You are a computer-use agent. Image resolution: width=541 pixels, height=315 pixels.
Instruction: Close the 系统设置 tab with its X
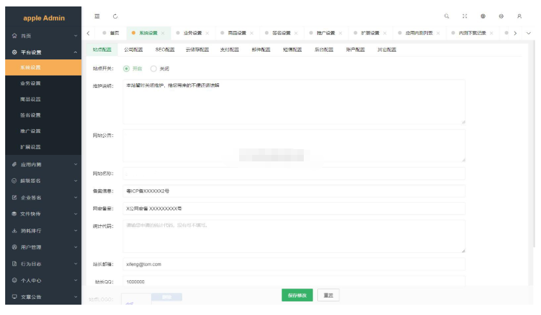(x=163, y=33)
